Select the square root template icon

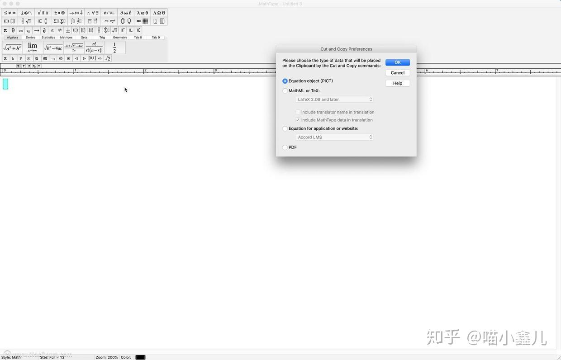tap(28, 21)
